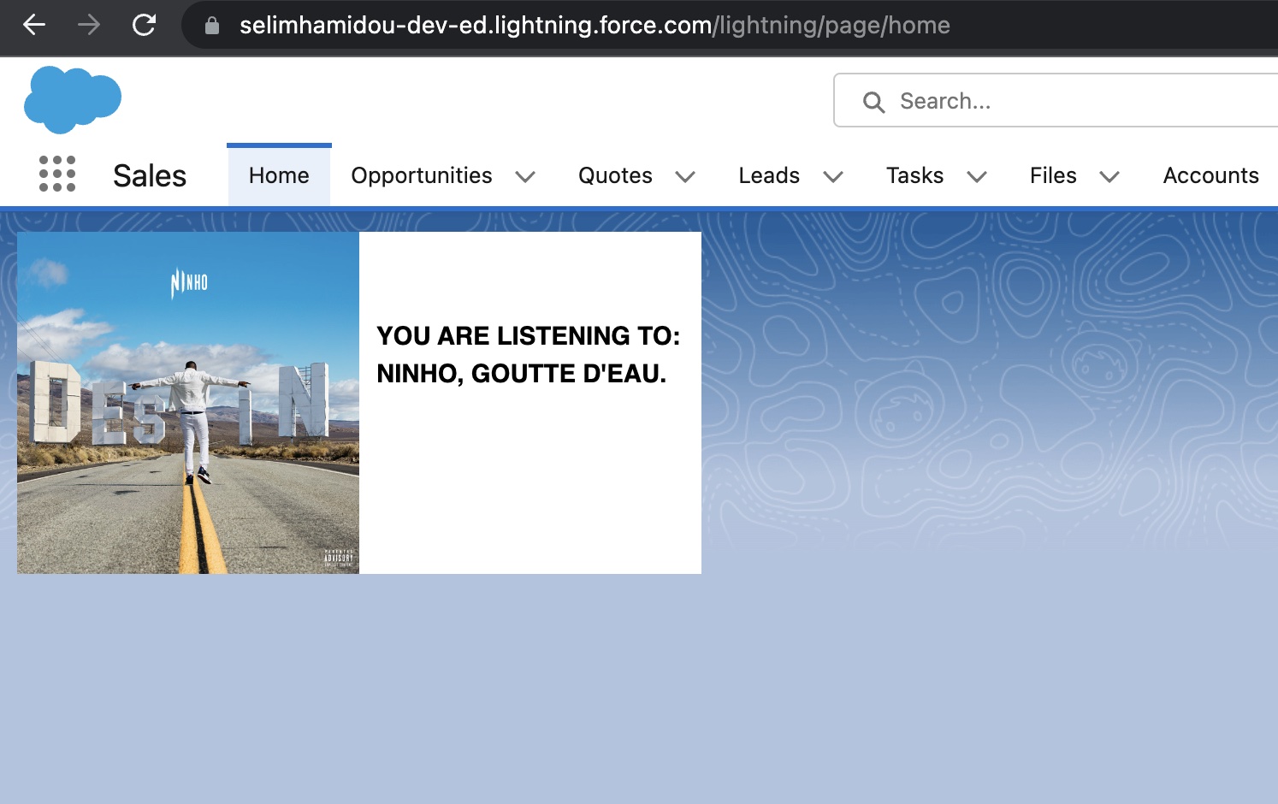Image resolution: width=1278 pixels, height=804 pixels.
Task: Expand the Tasks dropdown chevron
Action: tap(977, 176)
